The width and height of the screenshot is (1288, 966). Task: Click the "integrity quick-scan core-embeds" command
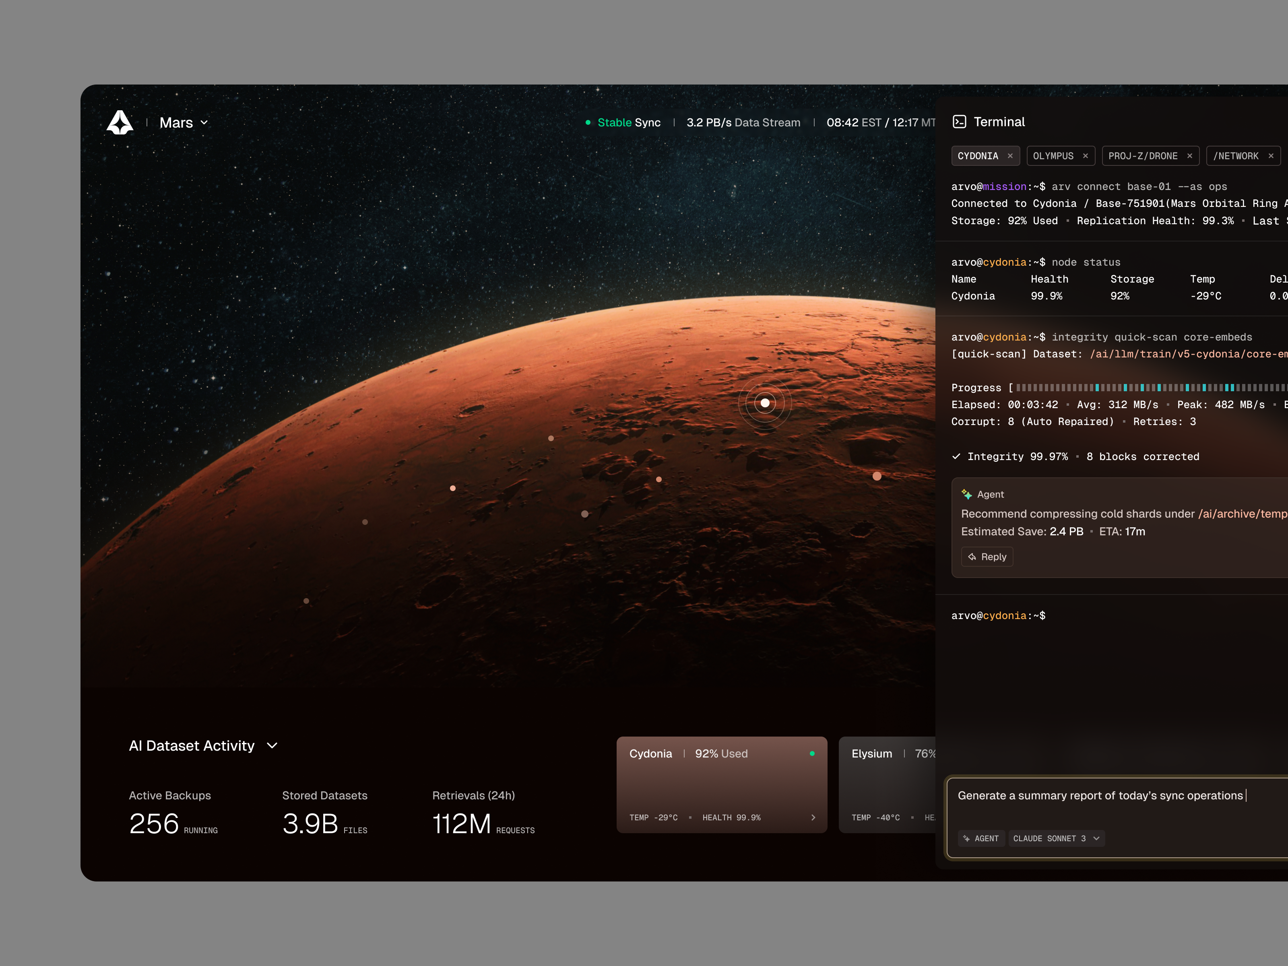[x=1152, y=337]
